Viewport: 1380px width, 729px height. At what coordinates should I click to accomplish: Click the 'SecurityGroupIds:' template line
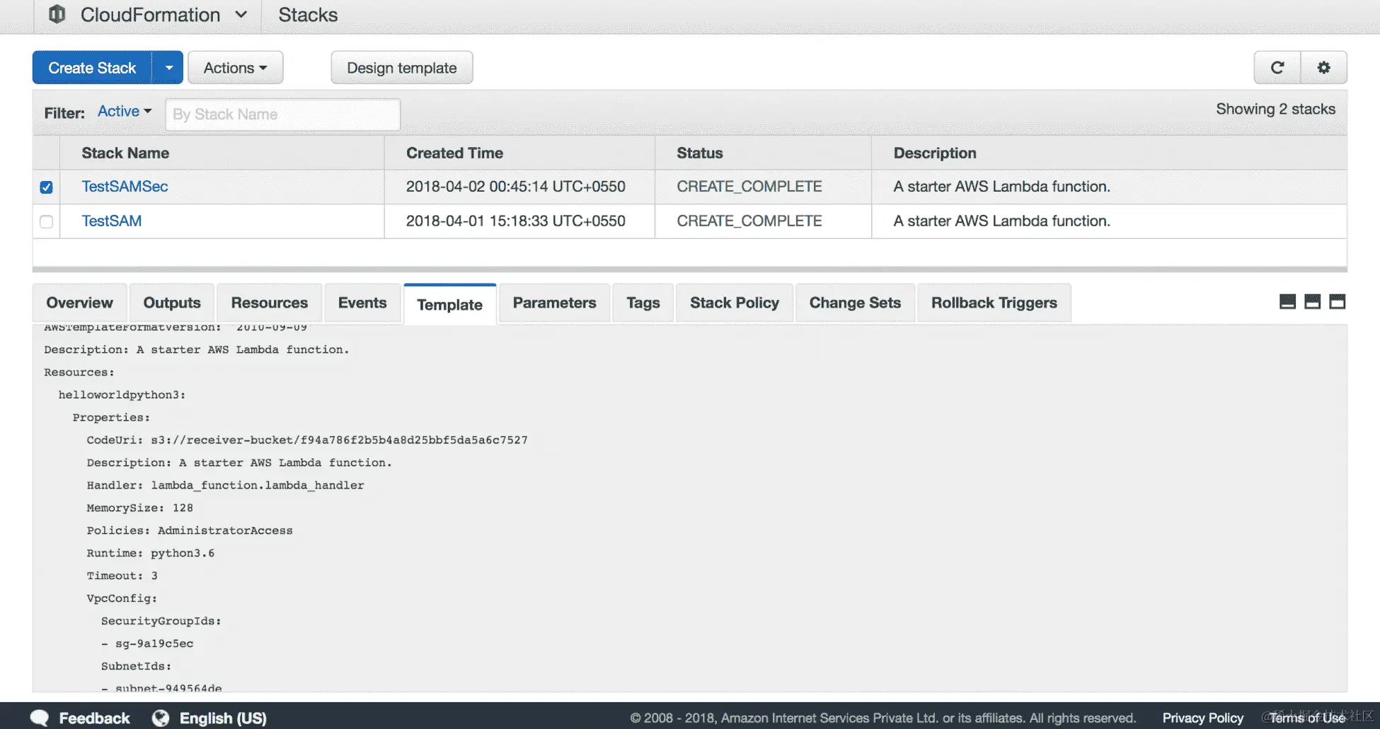pos(161,621)
